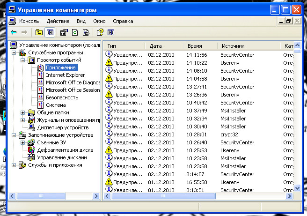This screenshot has height=216, width=307.
Task: Select SecurityCenter event at 8:14:07
Action: (198, 174)
